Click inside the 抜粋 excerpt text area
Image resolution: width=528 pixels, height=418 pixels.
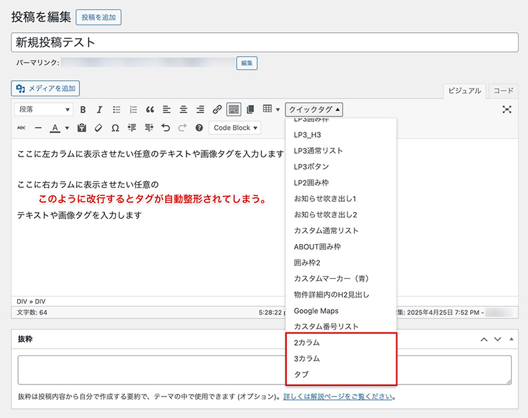147,369
